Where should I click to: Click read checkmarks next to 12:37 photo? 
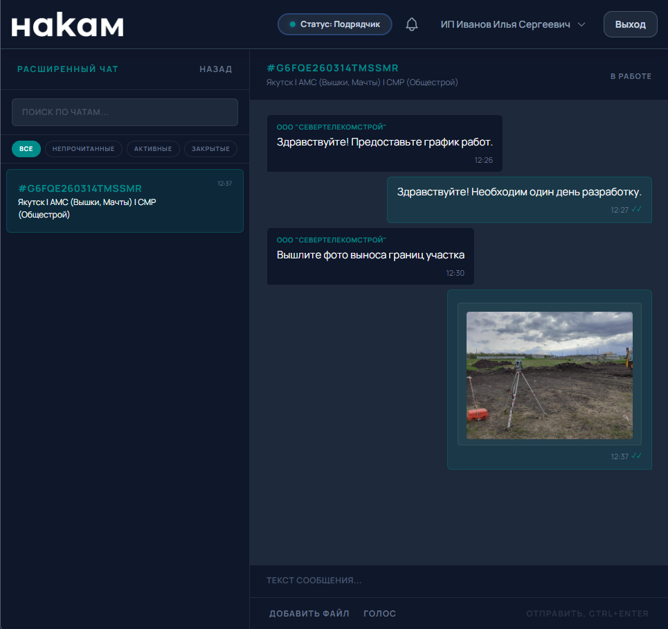click(636, 456)
